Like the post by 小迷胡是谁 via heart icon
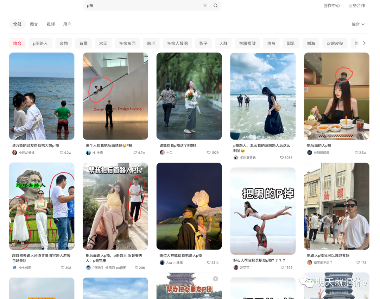Viewport: 380px width, 299px height. pyautogui.click(x=62, y=153)
